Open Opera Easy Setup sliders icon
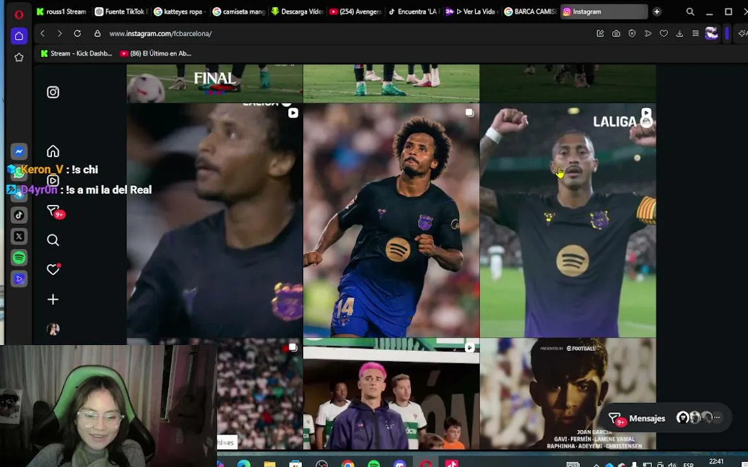 pos(695,33)
